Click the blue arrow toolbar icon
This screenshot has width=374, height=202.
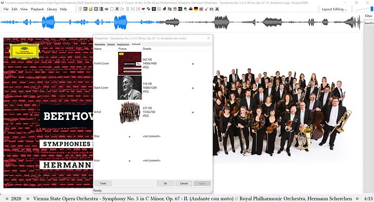pyautogui.click(x=106, y=9)
